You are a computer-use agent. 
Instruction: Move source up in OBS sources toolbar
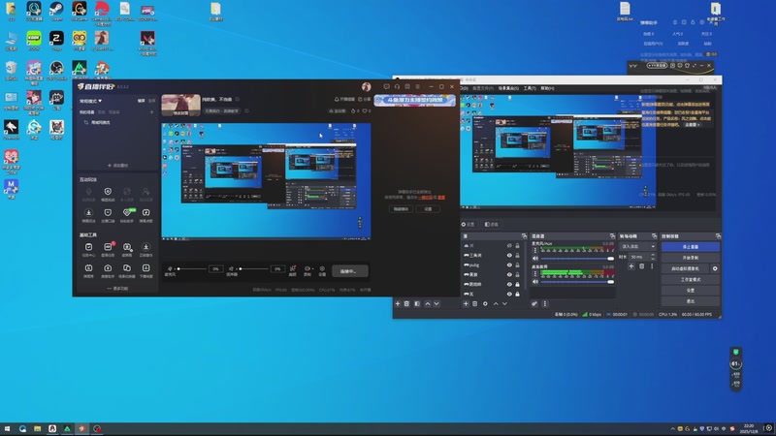[496, 304]
